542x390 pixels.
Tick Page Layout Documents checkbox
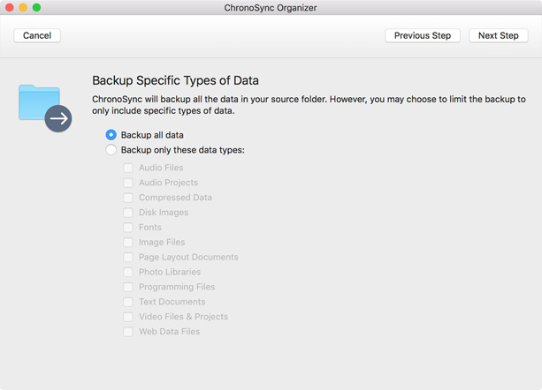pyautogui.click(x=128, y=258)
